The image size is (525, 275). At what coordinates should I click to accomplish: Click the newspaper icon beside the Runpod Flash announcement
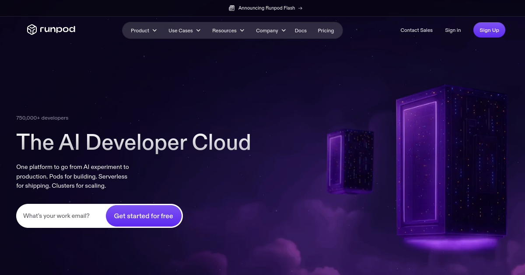point(232,8)
